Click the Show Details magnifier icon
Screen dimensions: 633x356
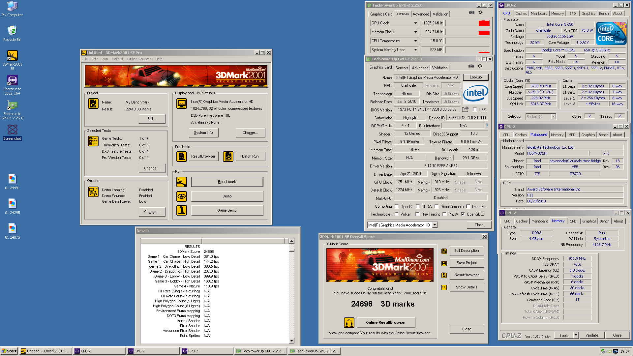pyautogui.click(x=444, y=287)
